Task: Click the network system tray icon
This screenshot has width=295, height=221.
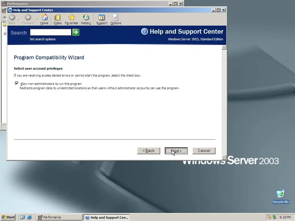Action: point(274,217)
